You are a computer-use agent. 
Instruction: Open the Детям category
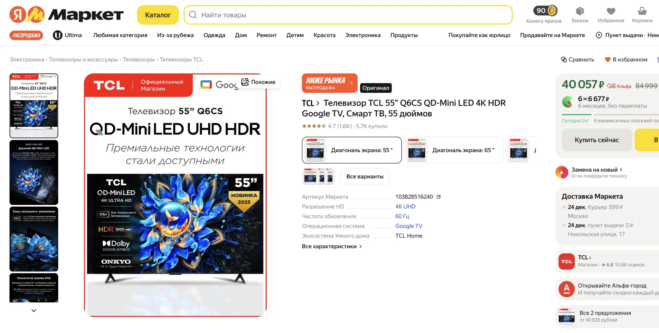coord(295,35)
